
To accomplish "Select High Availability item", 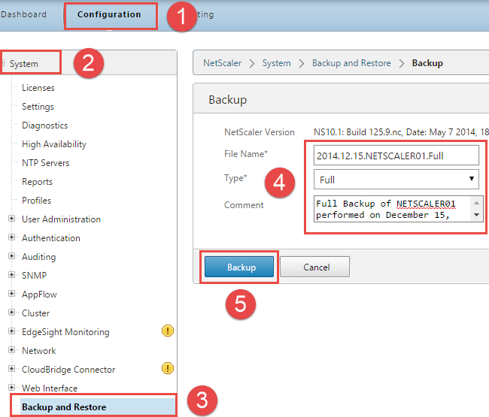I will click(x=54, y=144).
